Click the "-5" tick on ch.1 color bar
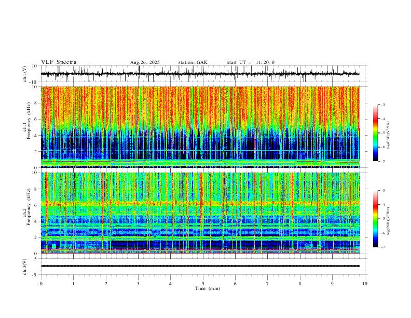The height and width of the screenshot is (318, 411). [x=382, y=133]
